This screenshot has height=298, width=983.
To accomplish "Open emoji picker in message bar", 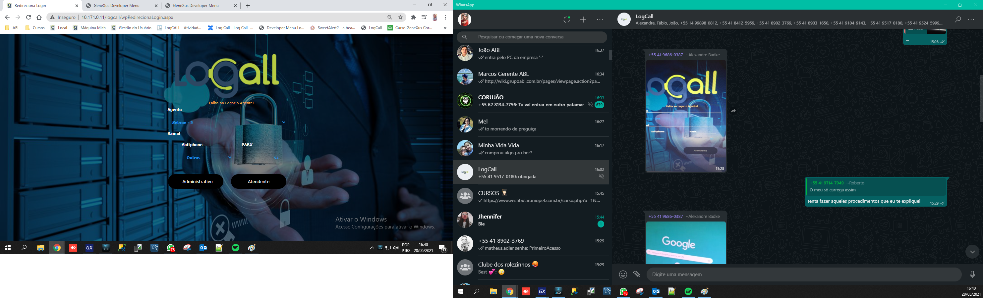I will [x=623, y=274].
